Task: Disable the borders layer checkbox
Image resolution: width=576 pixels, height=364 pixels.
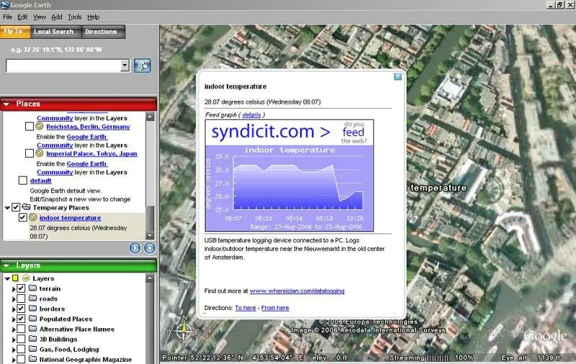Action: [x=21, y=309]
